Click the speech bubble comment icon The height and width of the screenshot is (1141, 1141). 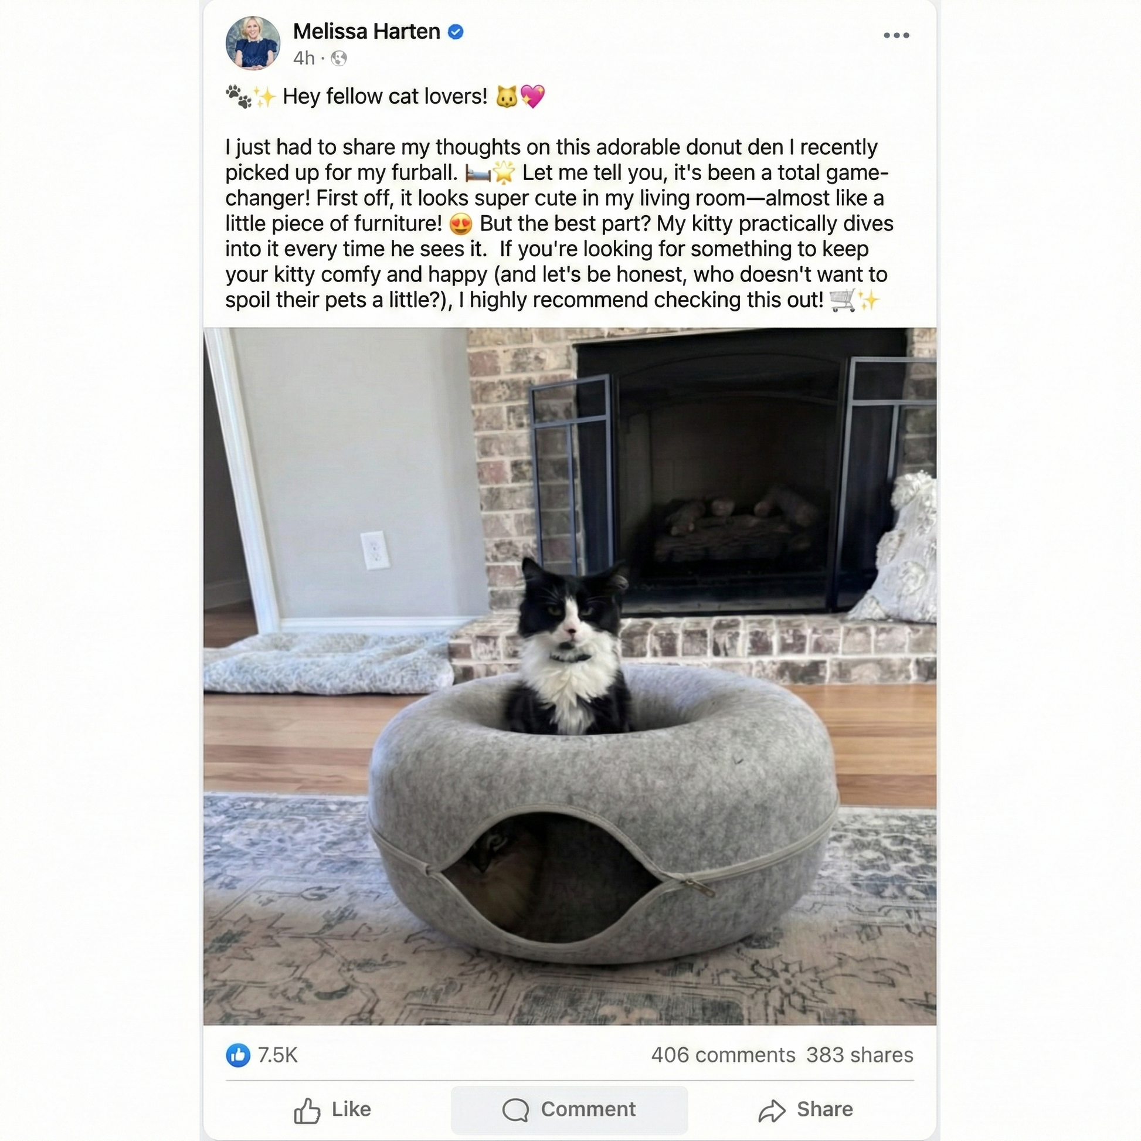[515, 1111]
